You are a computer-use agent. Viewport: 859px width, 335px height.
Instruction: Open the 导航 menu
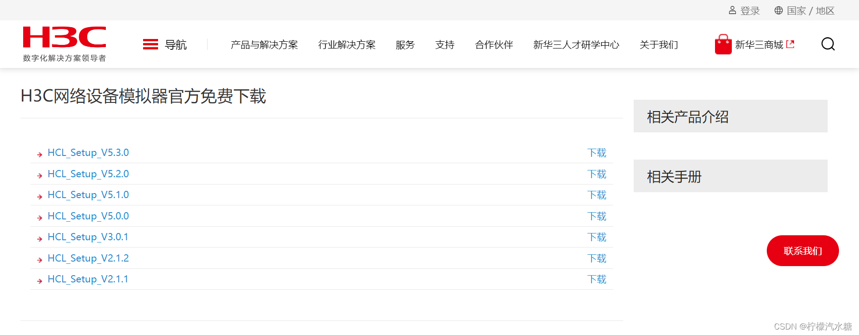175,44
